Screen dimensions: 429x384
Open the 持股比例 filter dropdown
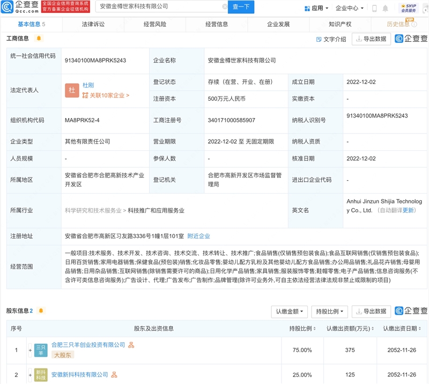point(329,312)
